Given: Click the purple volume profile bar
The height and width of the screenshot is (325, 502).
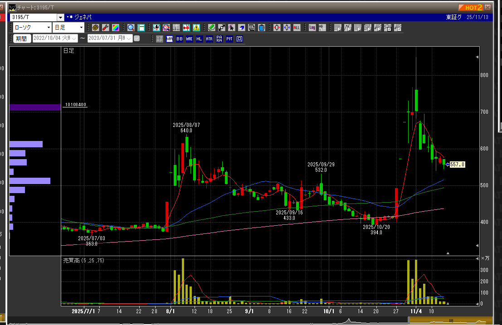Looking at the screenshot, I should coord(34,107).
